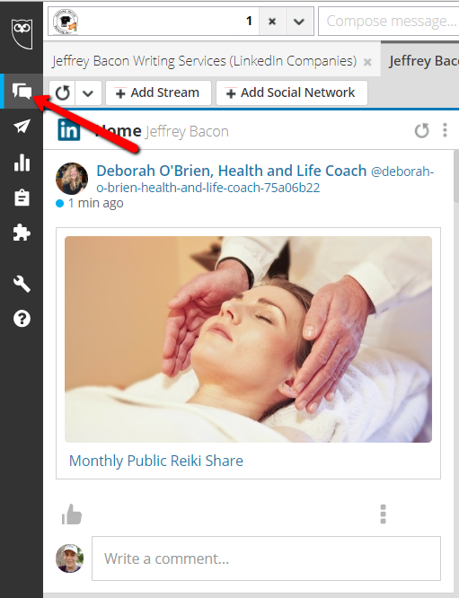Clear the selected profiles with the X
Screen dimensions: 459x598
point(272,22)
